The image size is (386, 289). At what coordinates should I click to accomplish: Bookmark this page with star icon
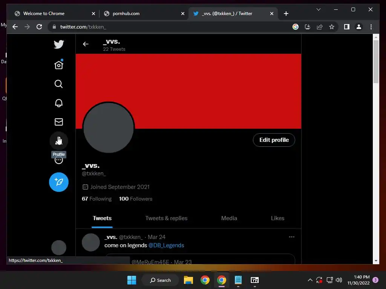tap(332, 27)
